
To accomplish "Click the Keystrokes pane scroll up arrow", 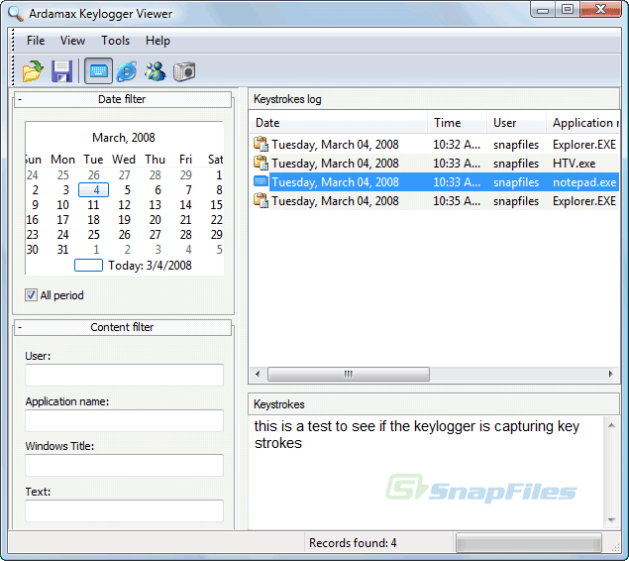I will tap(611, 425).
